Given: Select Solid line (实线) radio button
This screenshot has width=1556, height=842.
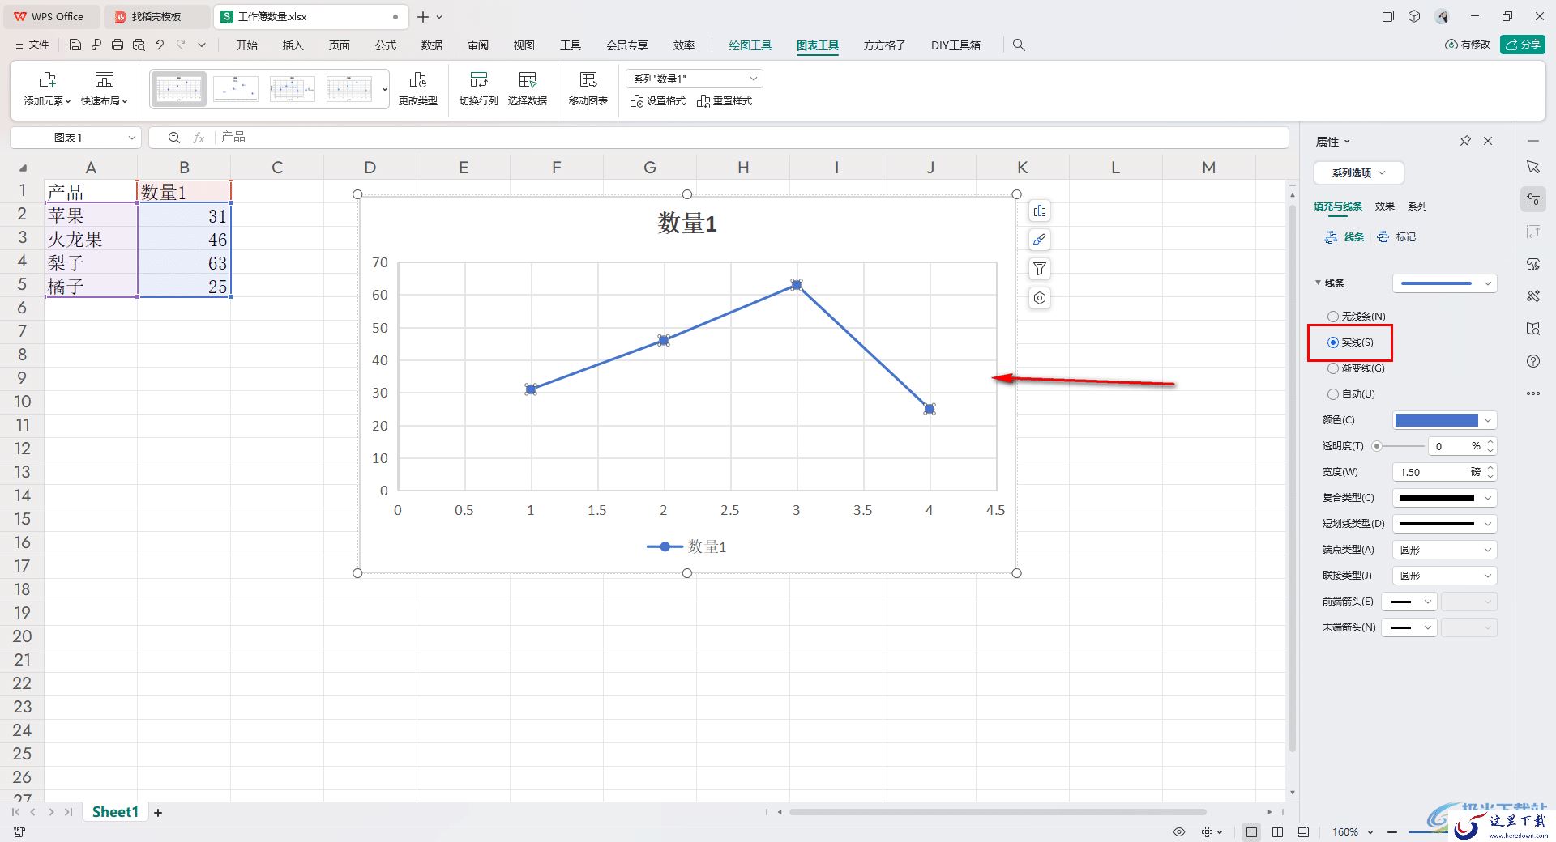Looking at the screenshot, I should 1332,342.
